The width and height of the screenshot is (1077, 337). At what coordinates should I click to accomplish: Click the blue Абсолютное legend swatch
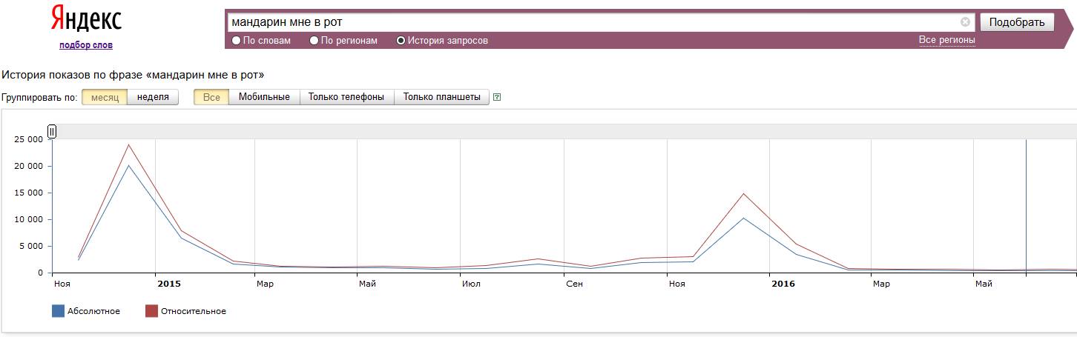[58, 311]
